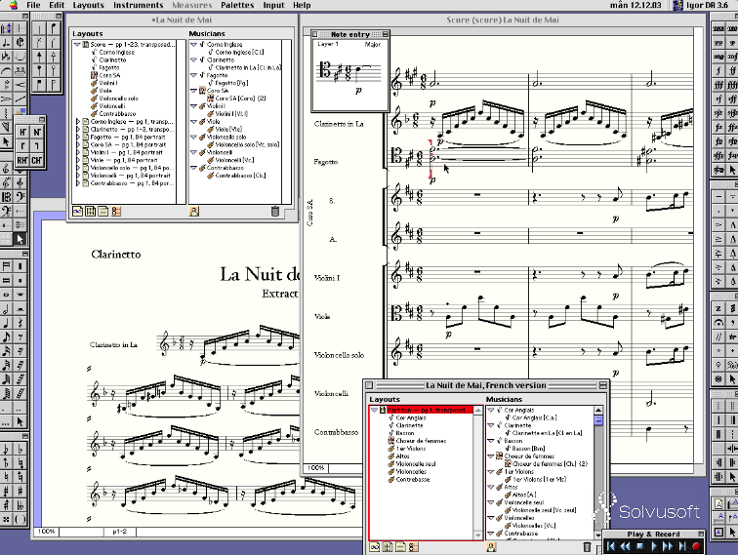The height and width of the screenshot is (555, 738).
Task: Select Clarinetto in La [Cl in La] musician
Action: coord(248,67)
